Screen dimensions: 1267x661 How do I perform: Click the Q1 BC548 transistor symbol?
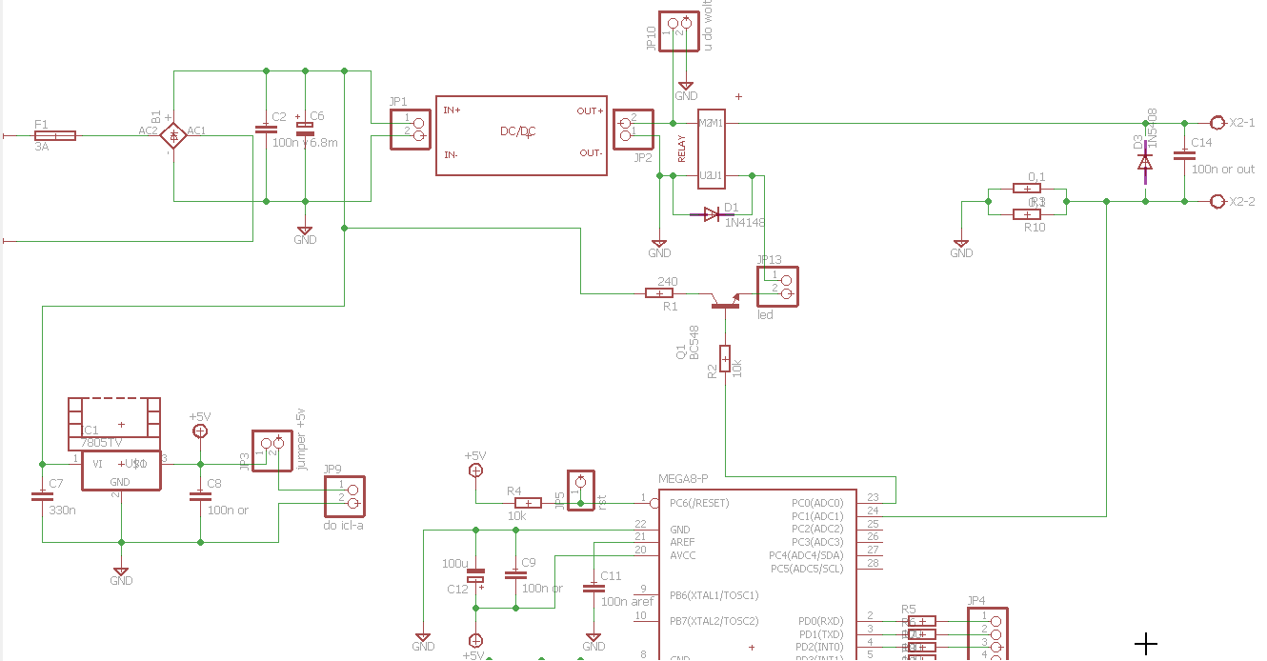point(725,302)
